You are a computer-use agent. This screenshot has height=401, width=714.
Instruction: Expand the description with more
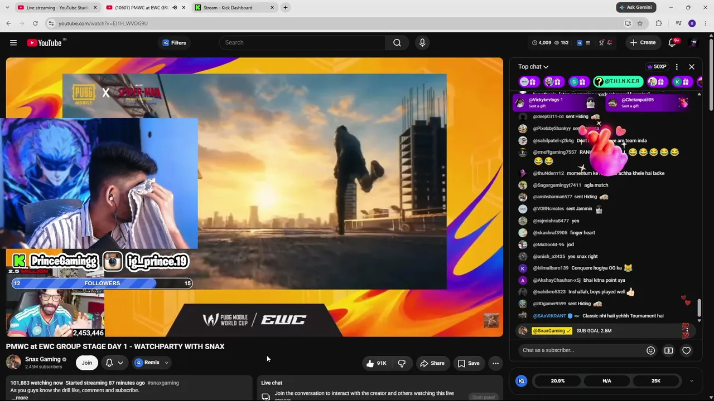20,398
